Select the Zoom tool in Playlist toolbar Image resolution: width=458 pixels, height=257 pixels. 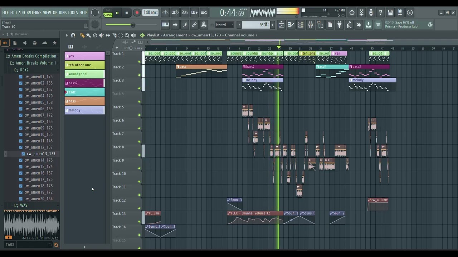(127, 35)
